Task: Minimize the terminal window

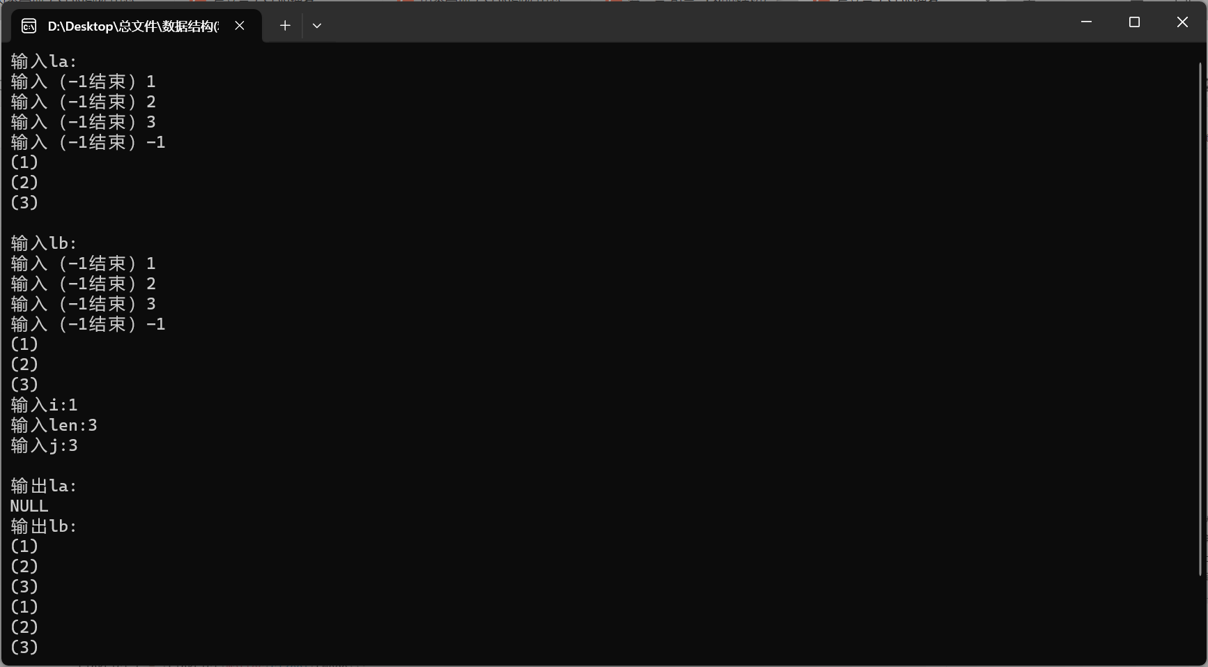Action: click(x=1086, y=22)
